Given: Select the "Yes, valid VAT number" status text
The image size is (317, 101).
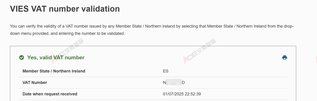Looking at the screenshot, I should point(56,58).
